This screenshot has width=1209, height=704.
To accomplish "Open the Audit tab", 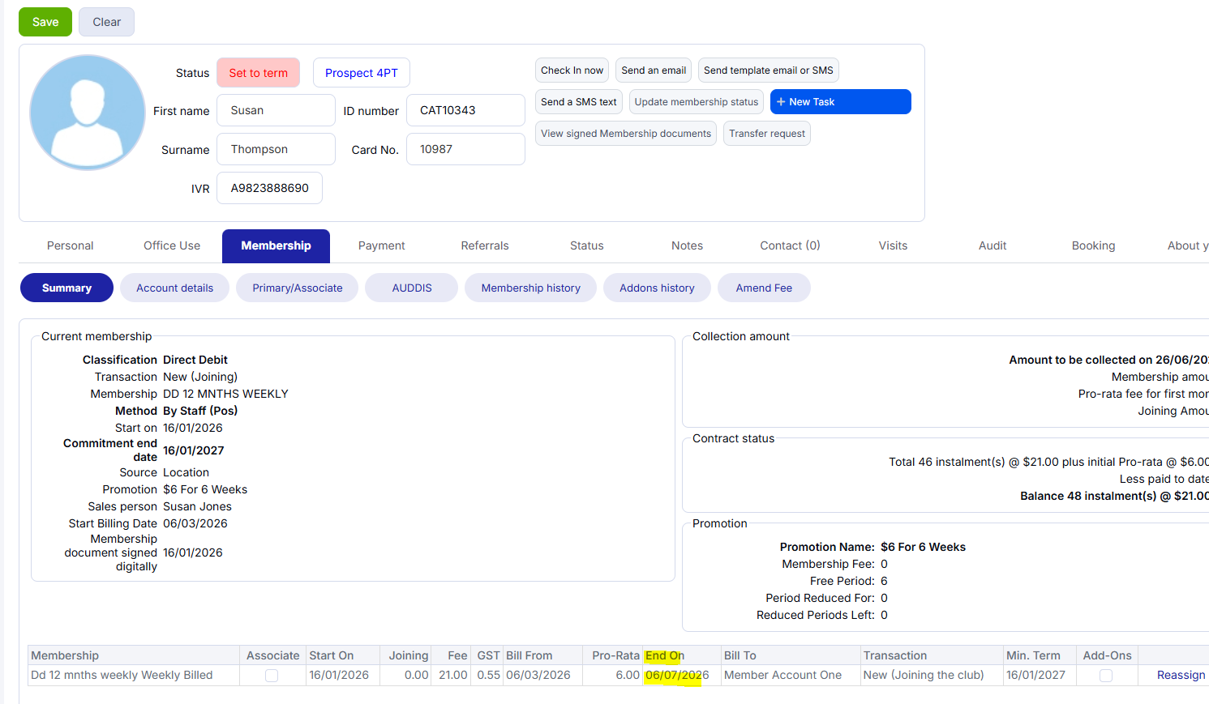I will pyautogui.click(x=992, y=245).
